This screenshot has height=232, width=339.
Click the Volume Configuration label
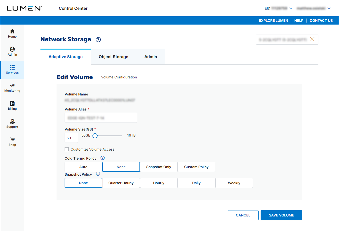tap(119, 77)
